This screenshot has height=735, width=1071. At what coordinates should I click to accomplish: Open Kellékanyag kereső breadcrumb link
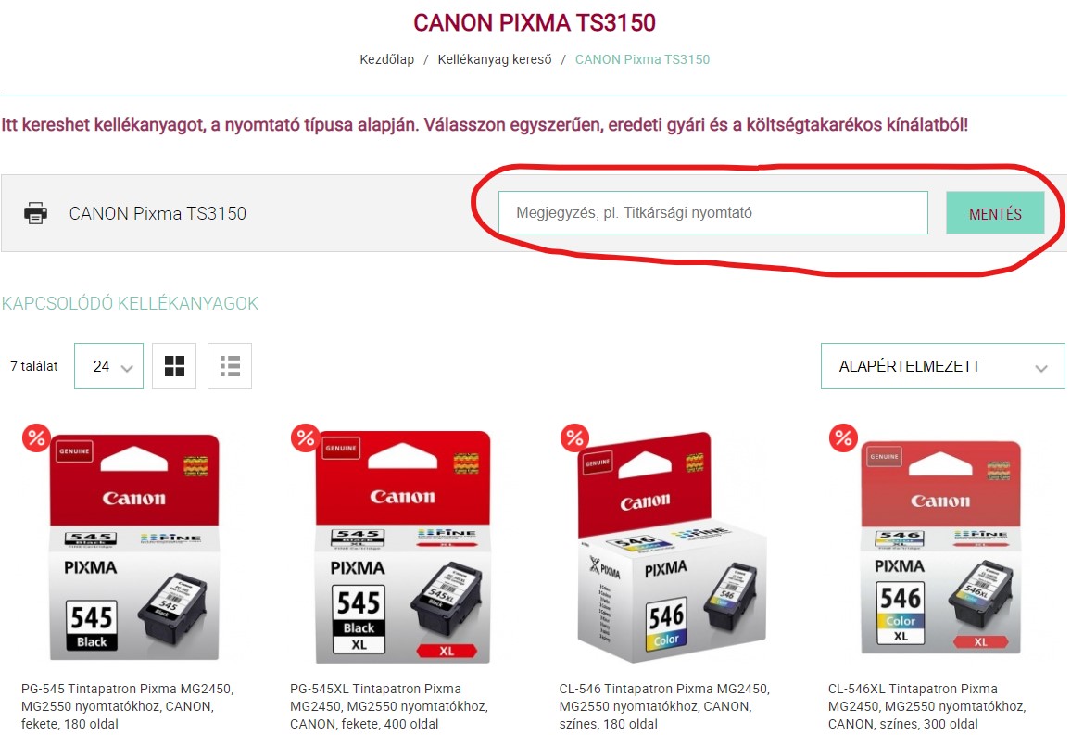point(495,59)
